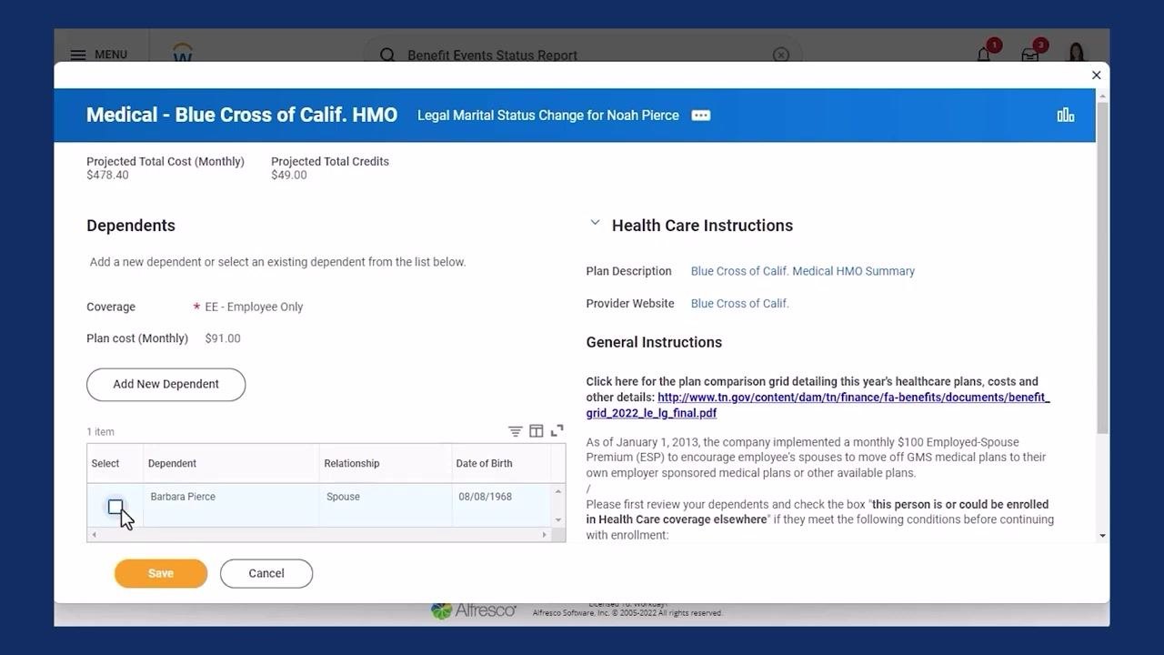The image size is (1164, 655).
Task: Save the medical plan changes
Action: tap(161, 573)
